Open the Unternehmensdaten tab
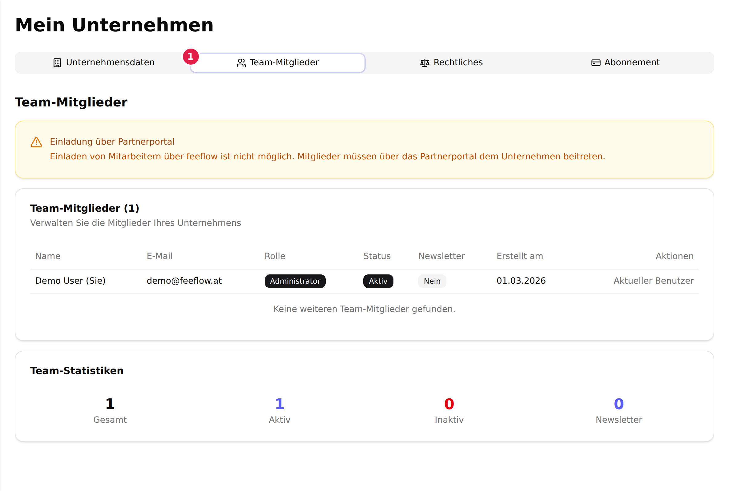Viewport: 729px width, 491px height. click(104, 63)
